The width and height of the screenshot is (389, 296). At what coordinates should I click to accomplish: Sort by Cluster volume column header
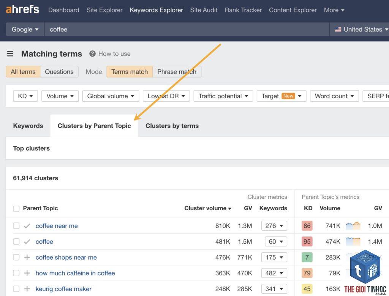[208, 208]
